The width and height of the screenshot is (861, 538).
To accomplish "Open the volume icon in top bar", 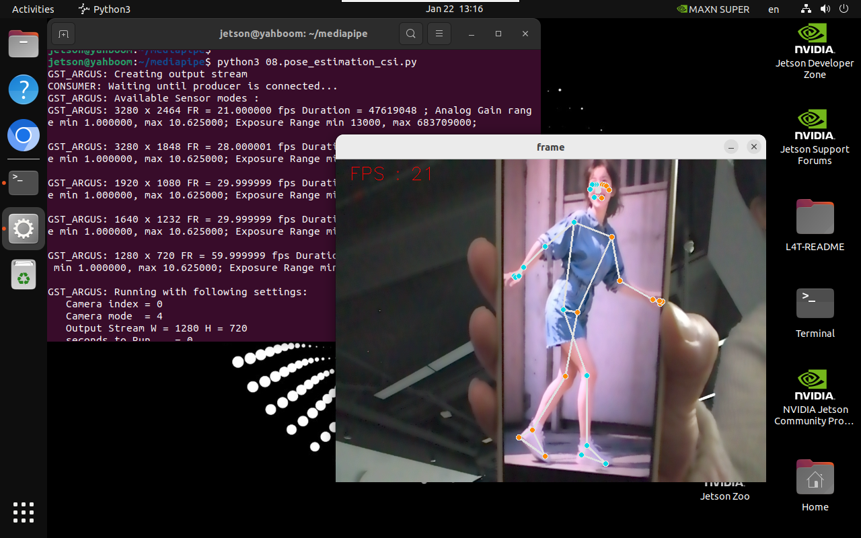I will pyautogui.click(x=825, y=9).
